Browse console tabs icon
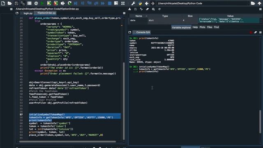 coord(130,32)
